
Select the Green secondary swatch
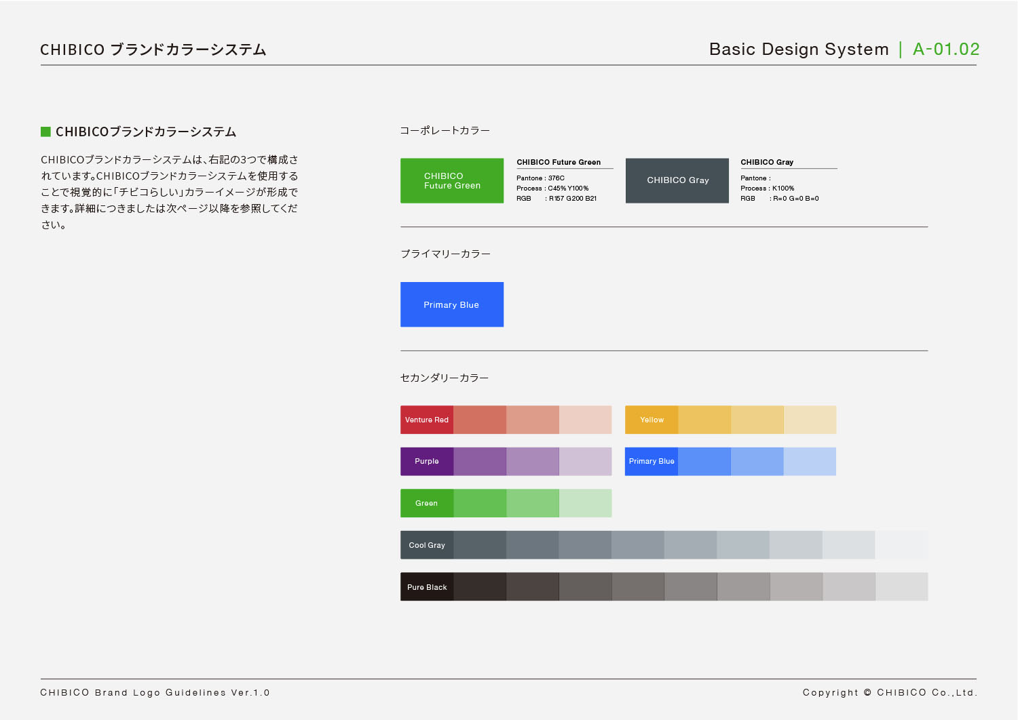click(427, 503)
